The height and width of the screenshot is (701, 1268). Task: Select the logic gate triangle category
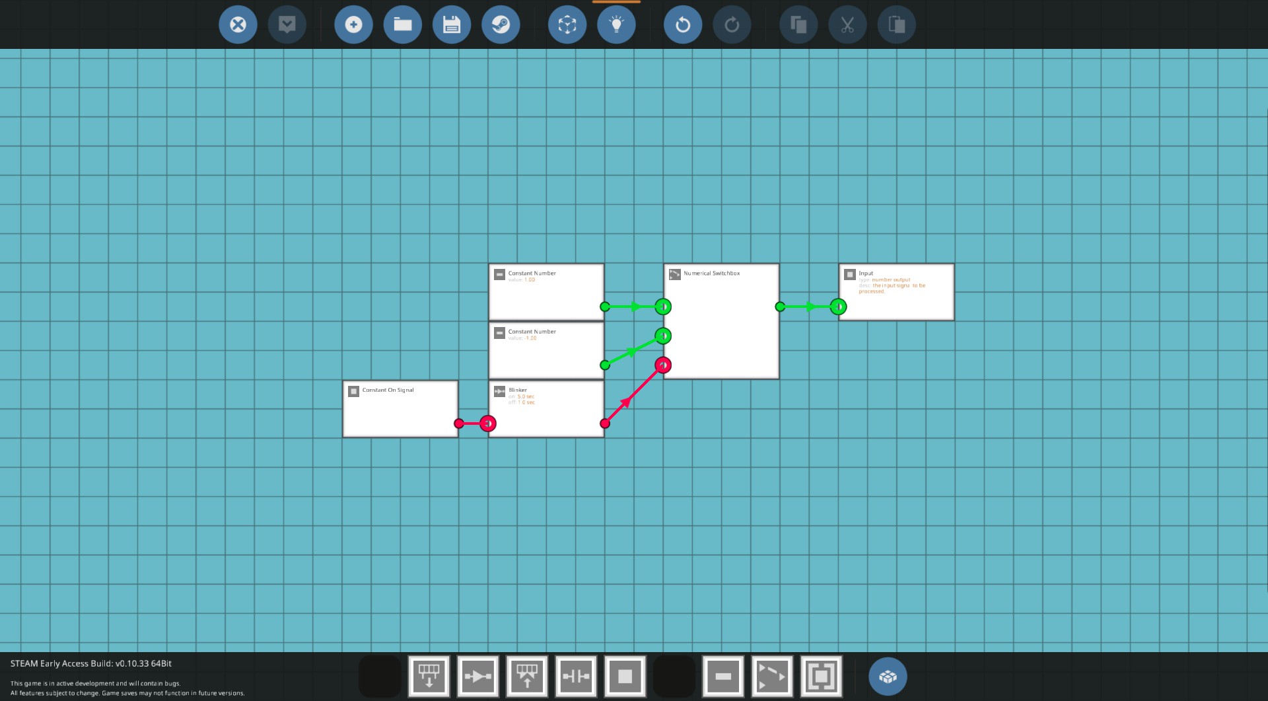[478, 676]
